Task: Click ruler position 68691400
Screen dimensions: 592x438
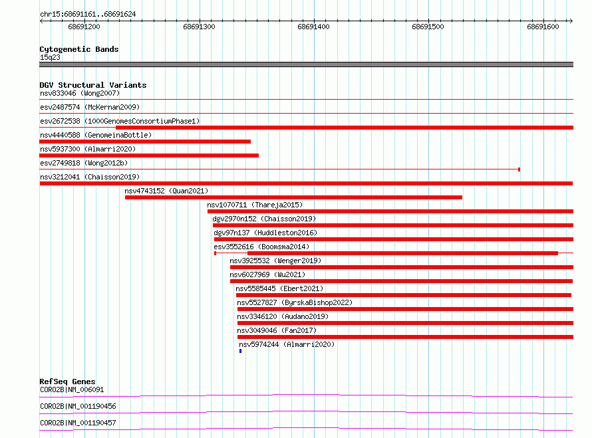Action: [x=313, y=27]
